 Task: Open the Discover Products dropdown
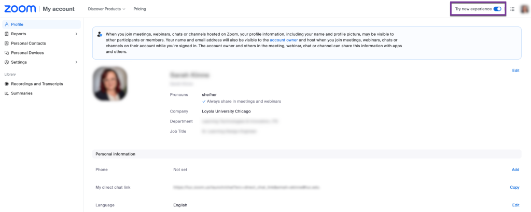106,9
